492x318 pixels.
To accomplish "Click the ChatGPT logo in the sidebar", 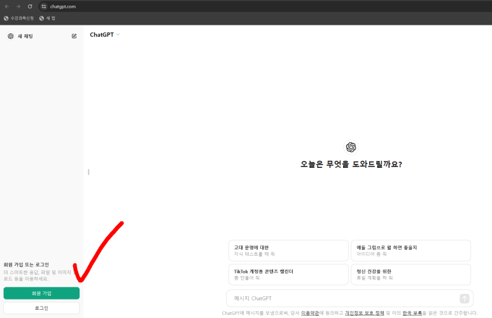I will pyautogui.click(x=11, y=36).
